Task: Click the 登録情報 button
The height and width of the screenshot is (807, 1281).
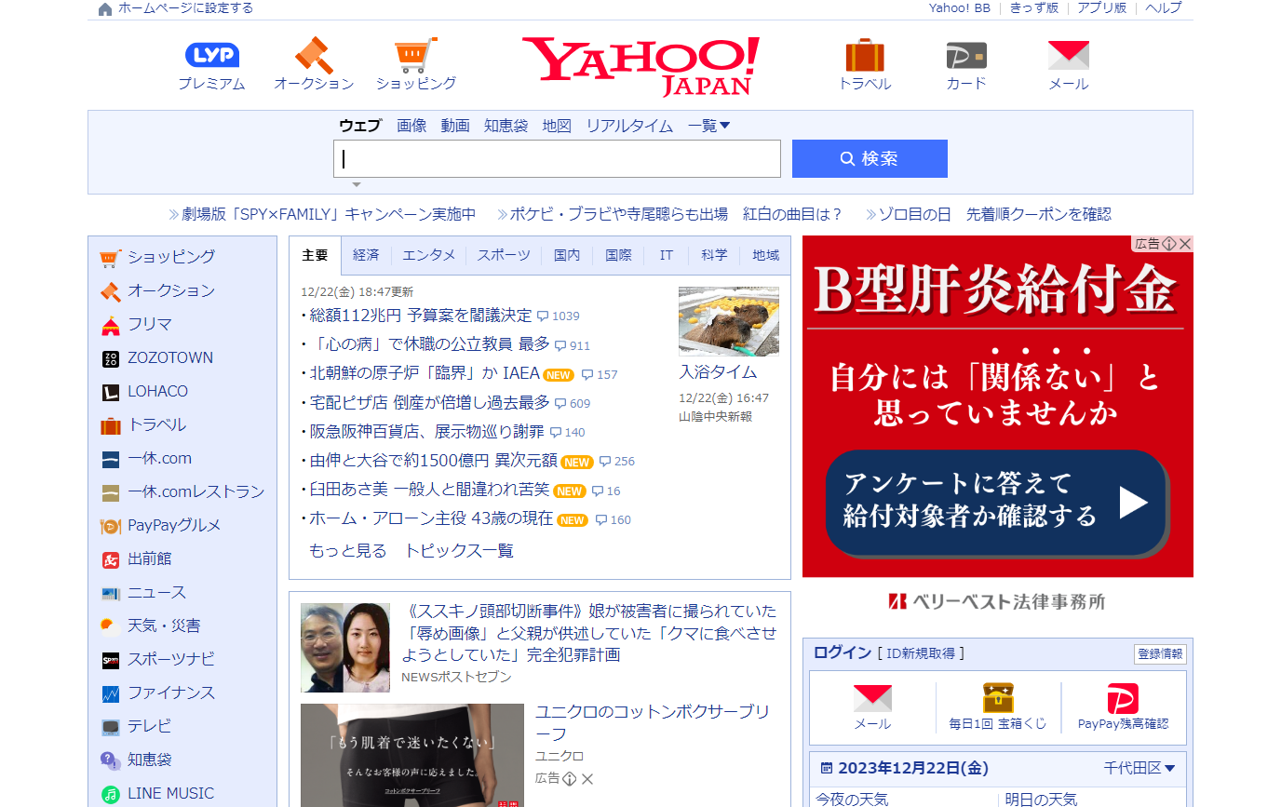Action: pos(1160,654)
